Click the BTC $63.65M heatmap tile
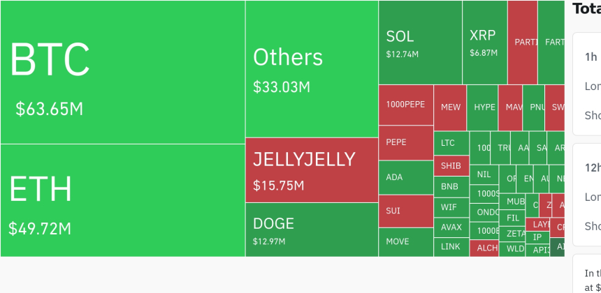Image resolution: width=601 pixels, height=293 pixels. pyautogui.click(x=122, y=73)
